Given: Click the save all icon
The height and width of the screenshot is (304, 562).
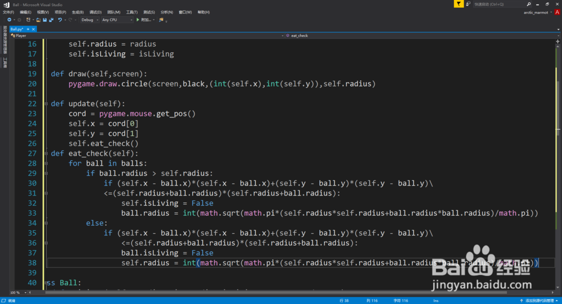Looking at the screenshot, I should 51,20.
